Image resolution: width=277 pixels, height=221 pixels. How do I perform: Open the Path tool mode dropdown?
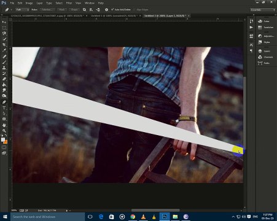[22, 10]
